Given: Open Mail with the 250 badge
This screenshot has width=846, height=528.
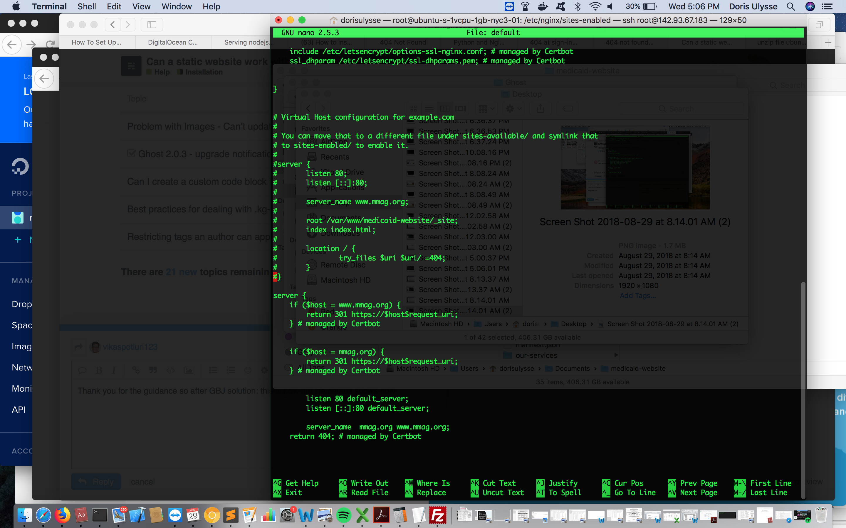Looking at the screenshot, I should 119,515.
